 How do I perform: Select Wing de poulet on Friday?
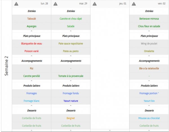click(149, 44)
